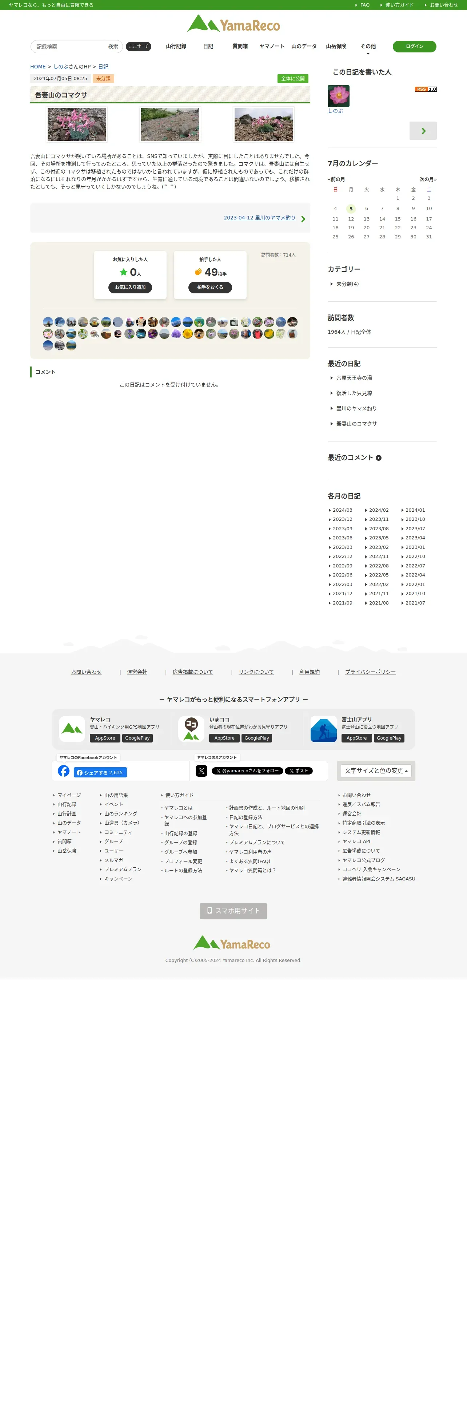Viewport: 467px width, 1402px height.
Task: Open the 山の用語集 footer link
Action: 116,795
